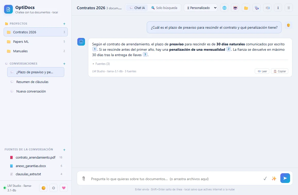This screenshot has height=195, width=298.
Task: Select the Manuales project
Action: click(x=36, y=51)
